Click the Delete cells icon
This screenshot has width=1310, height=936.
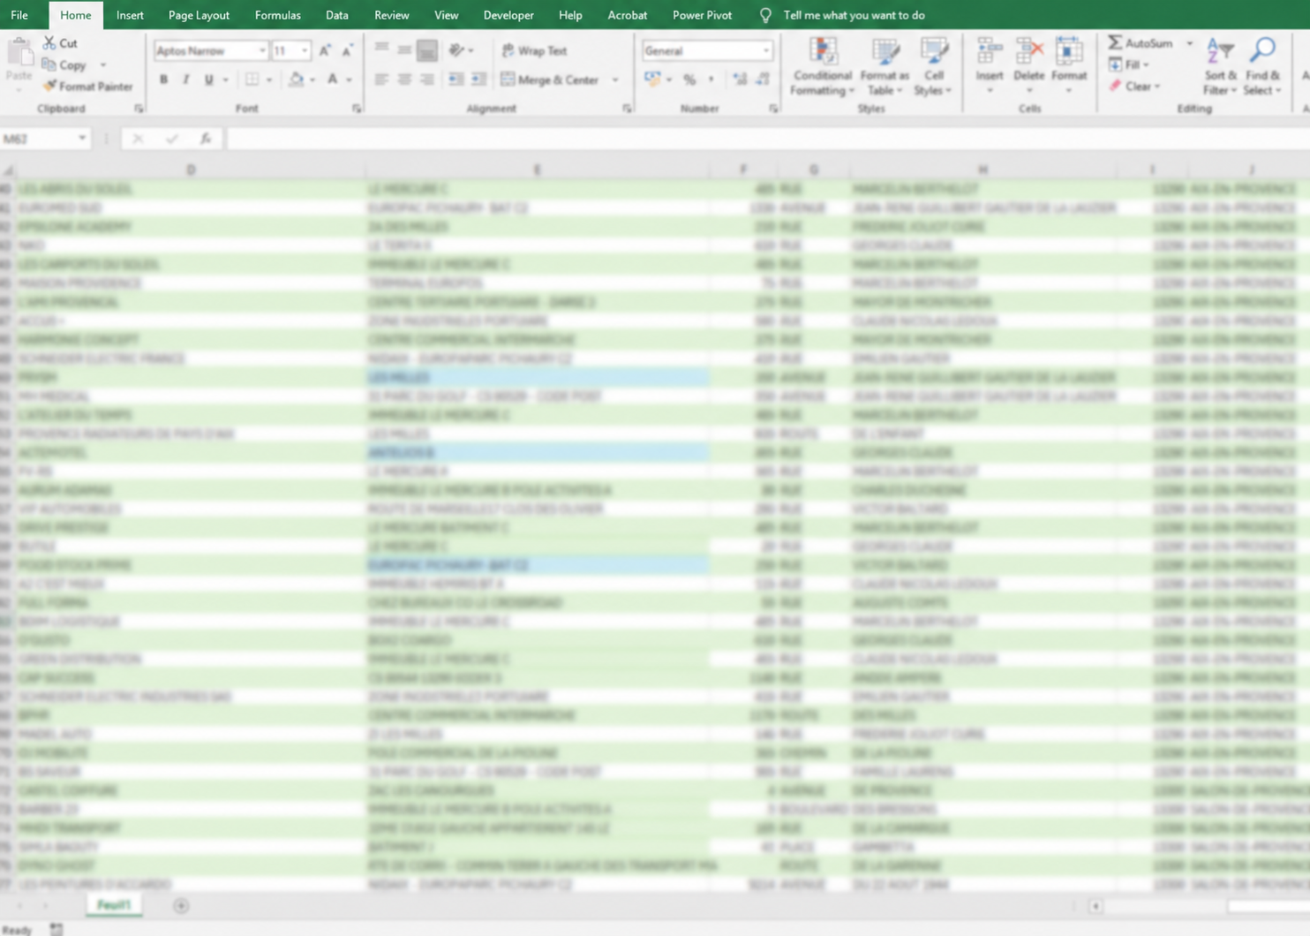pos(1028,53)
